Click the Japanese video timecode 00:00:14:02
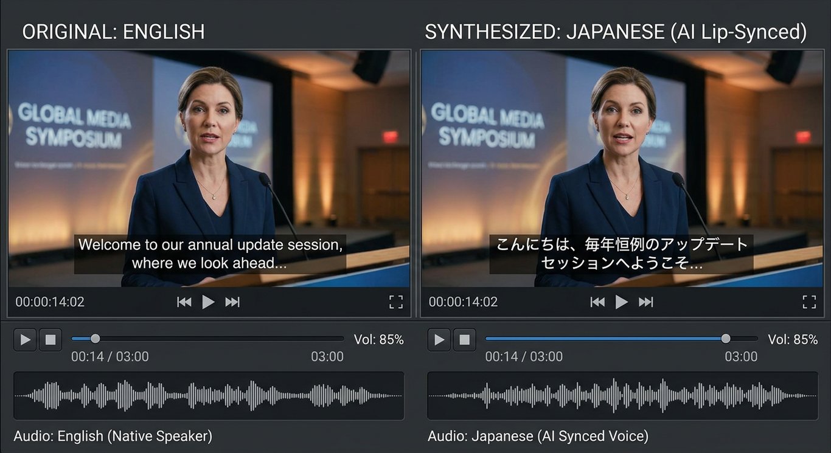This screenshot has height=453, width=831. point(463,302)
